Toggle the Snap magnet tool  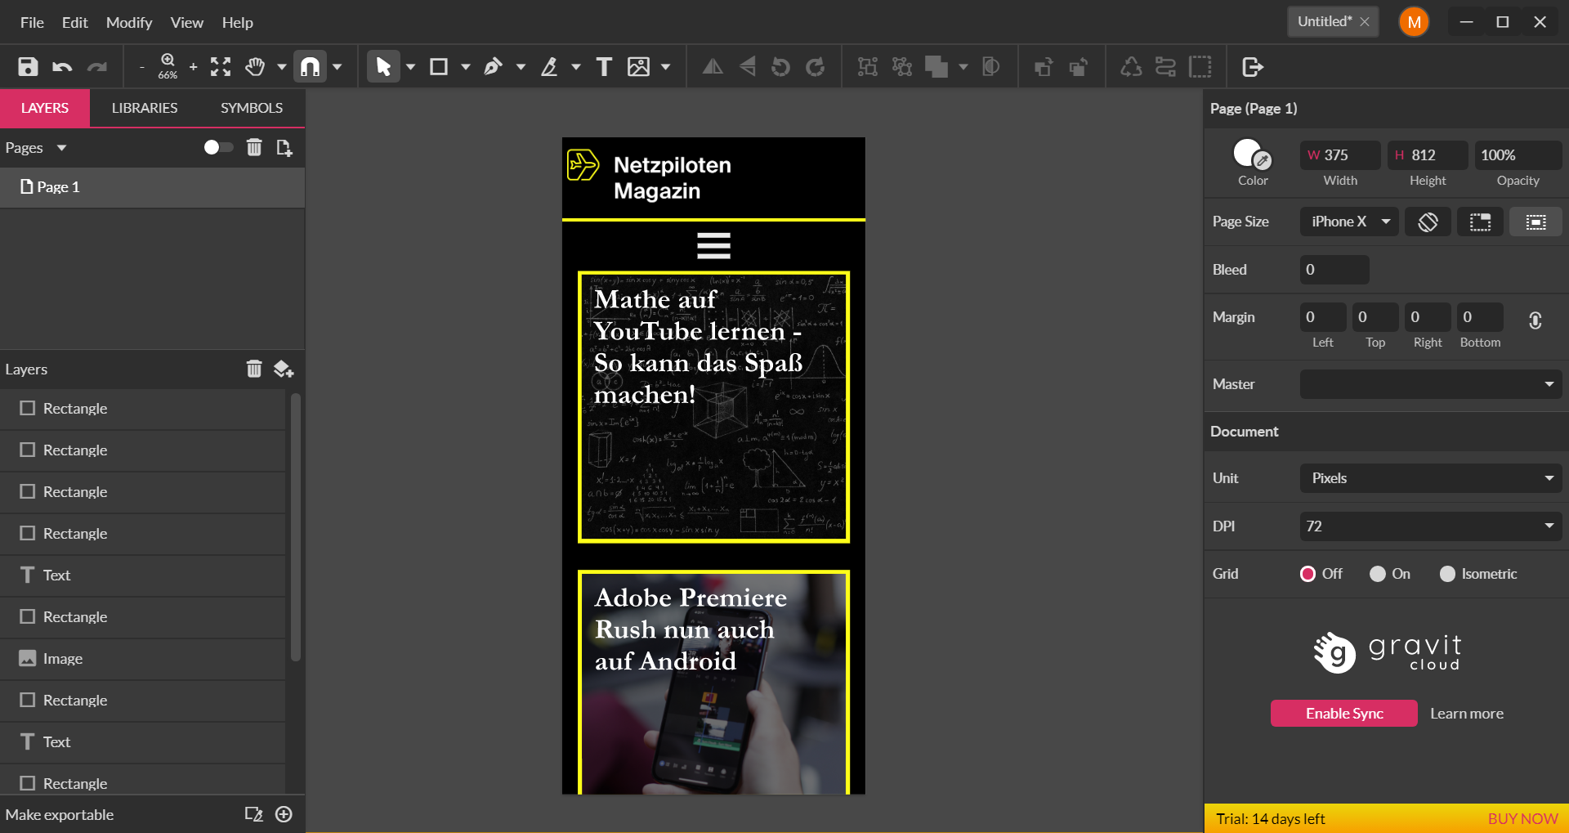(x=311, y=66)
